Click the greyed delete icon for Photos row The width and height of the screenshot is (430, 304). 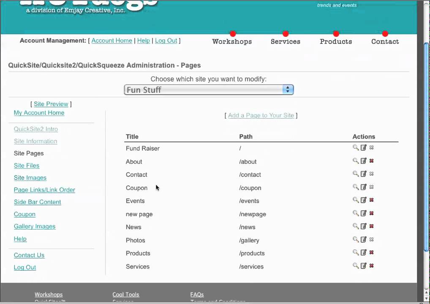pos(372,239)
